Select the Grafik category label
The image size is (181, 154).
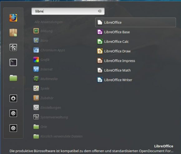point(45,60)
